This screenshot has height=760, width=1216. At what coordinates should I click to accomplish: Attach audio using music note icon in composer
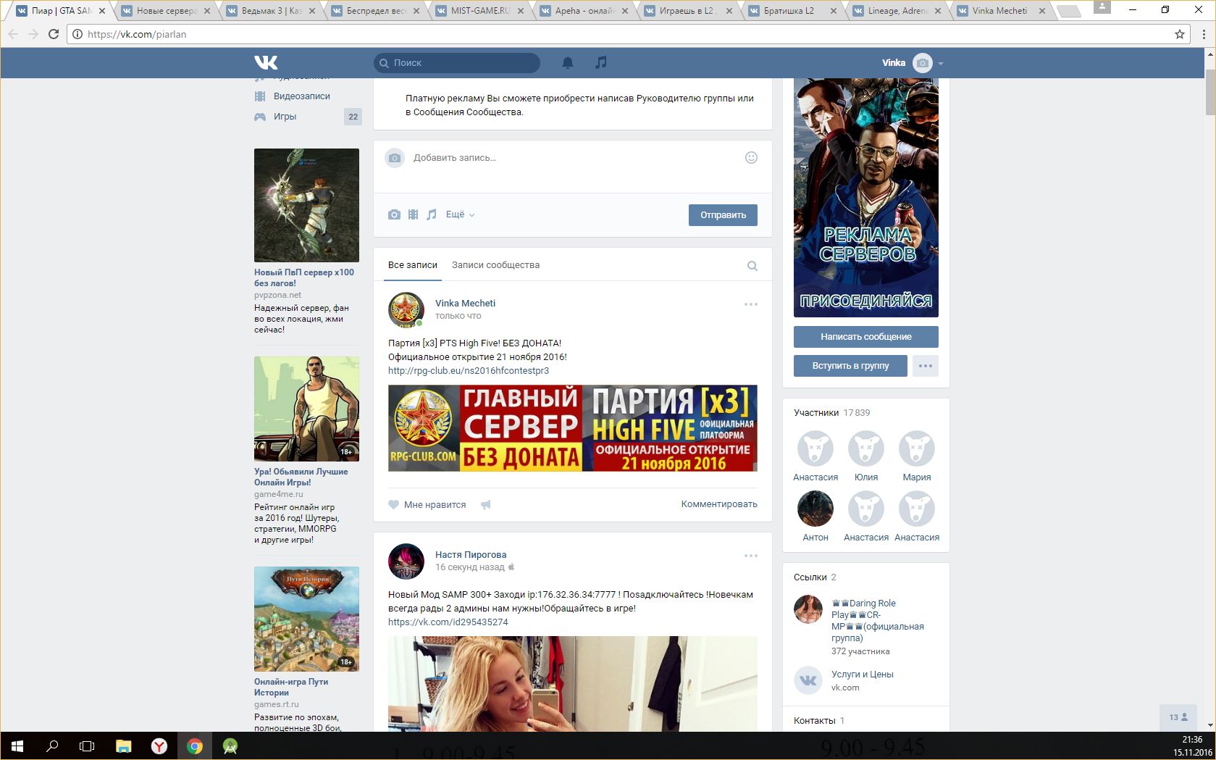click(x=432, y=214)
